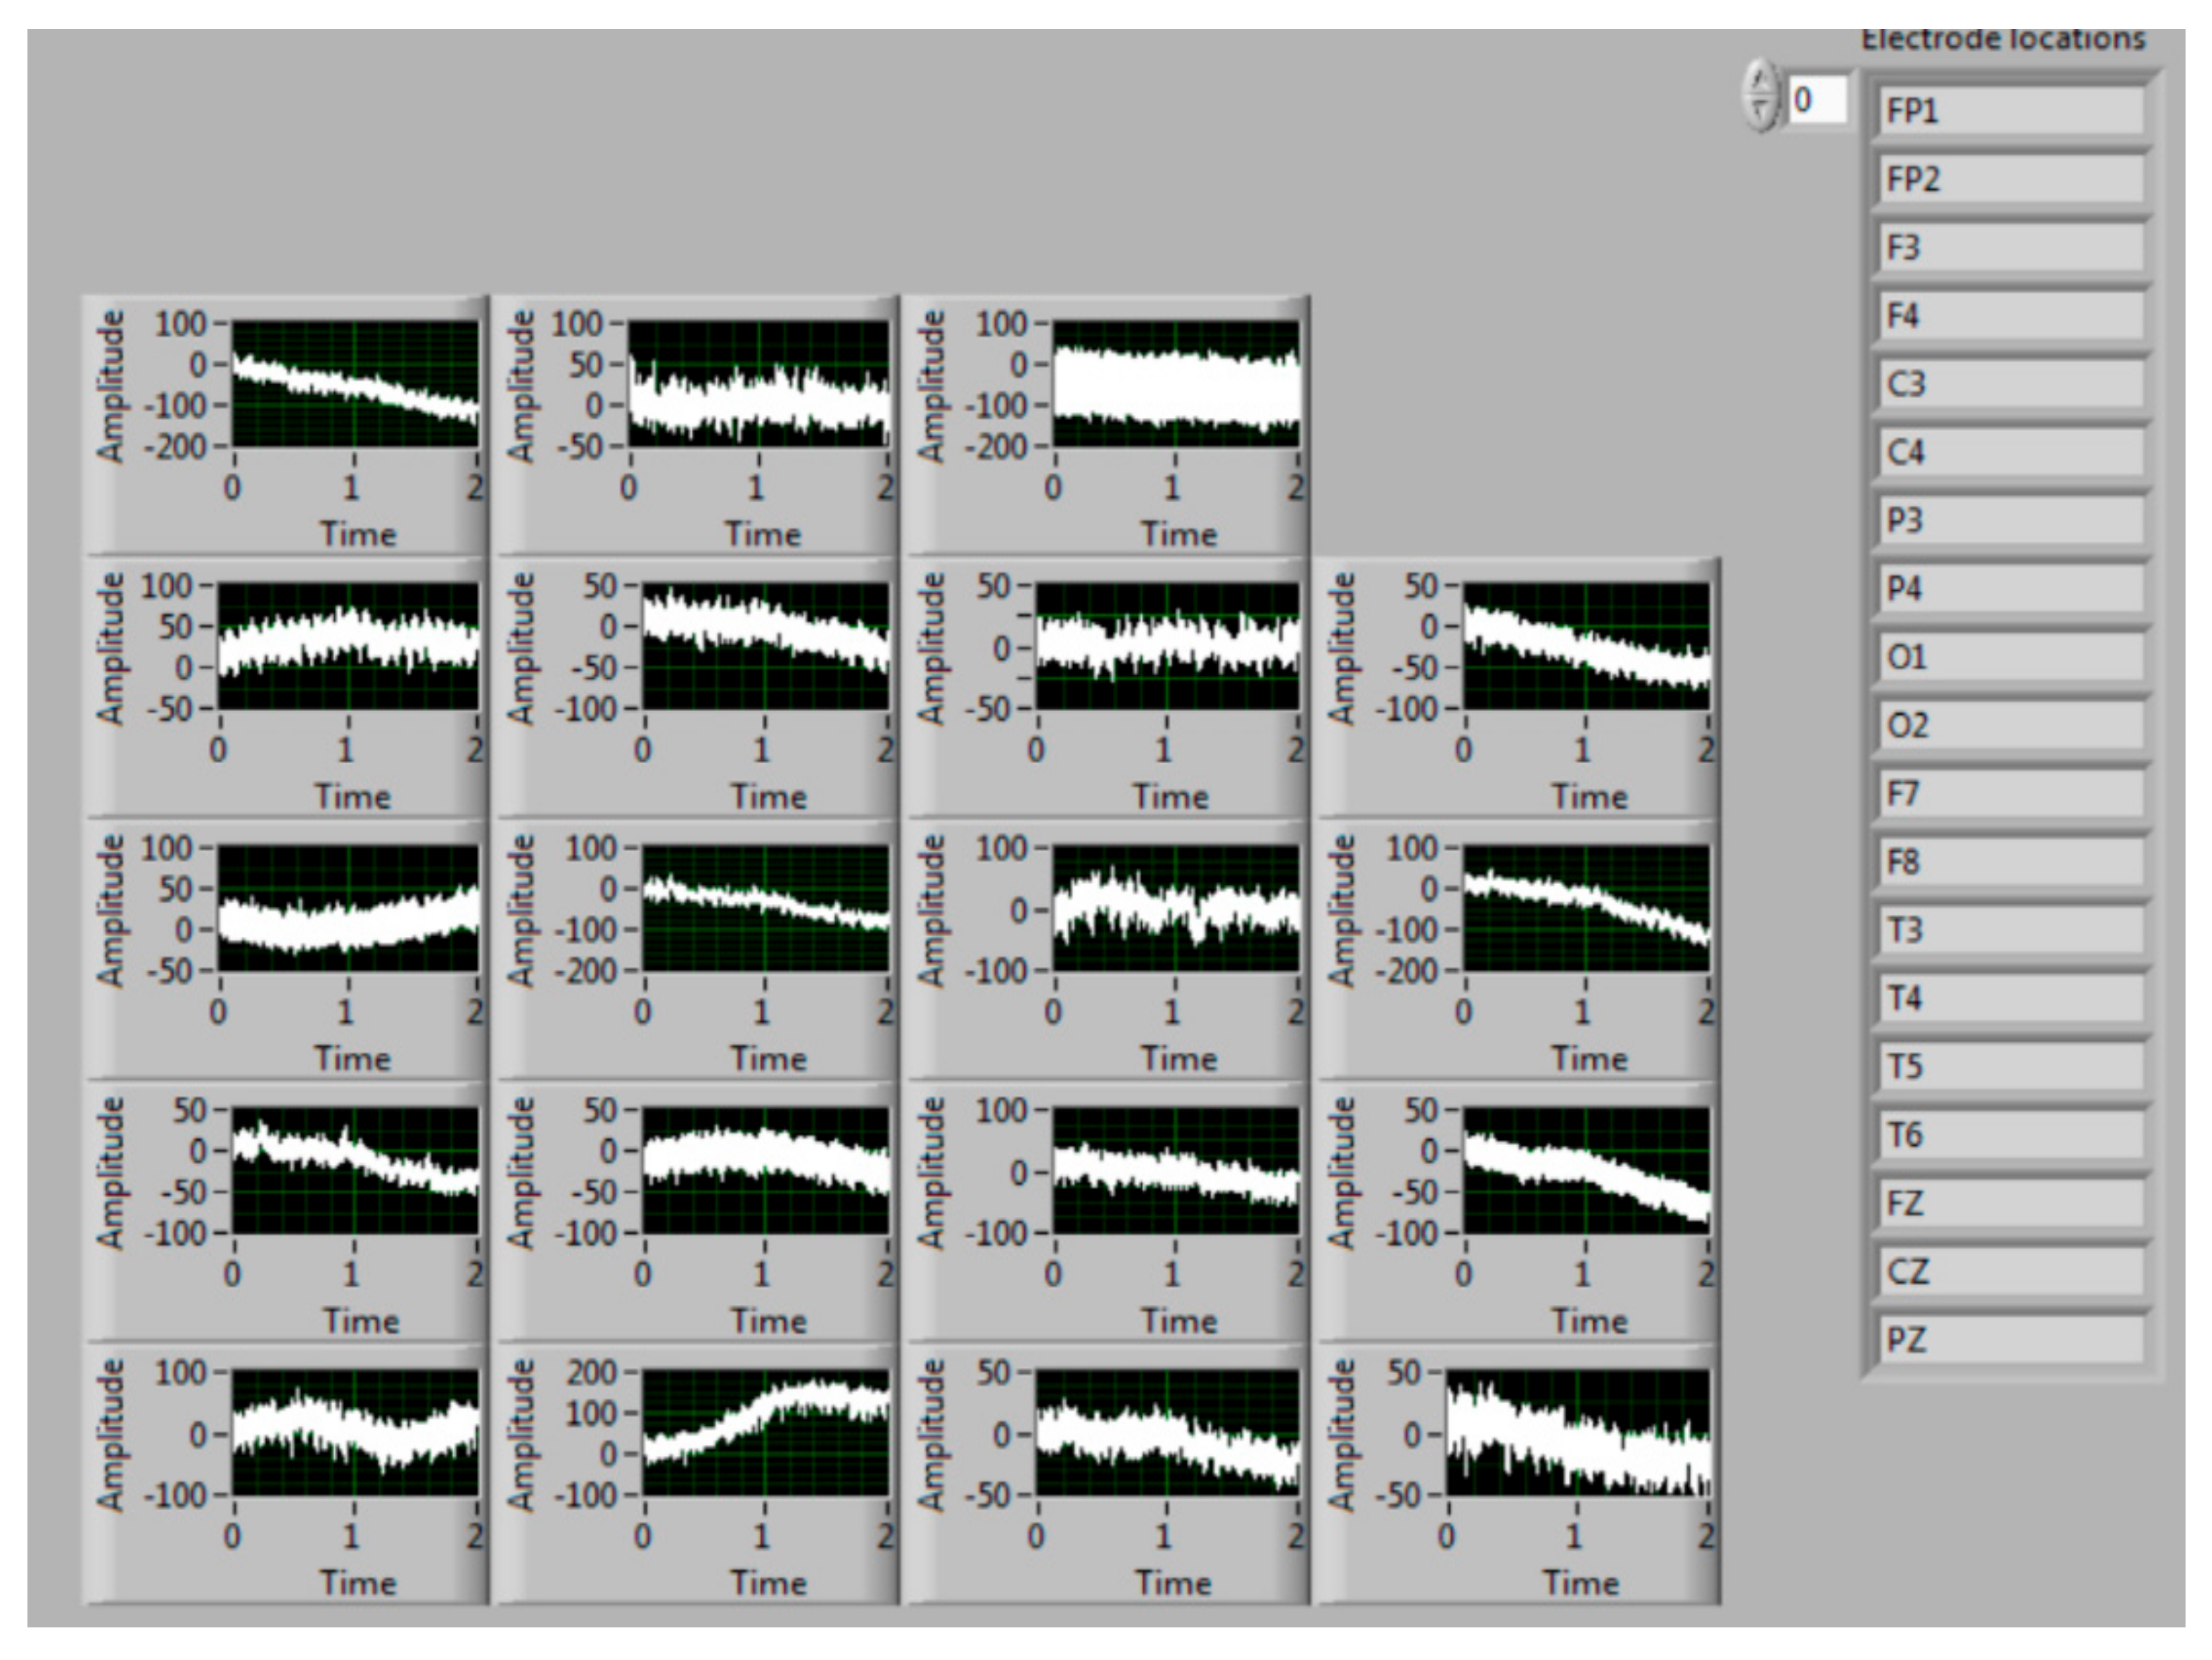Click the graph with amplitude scale reaching 200
2212x1660 pixels.
tap(765, 1432)
